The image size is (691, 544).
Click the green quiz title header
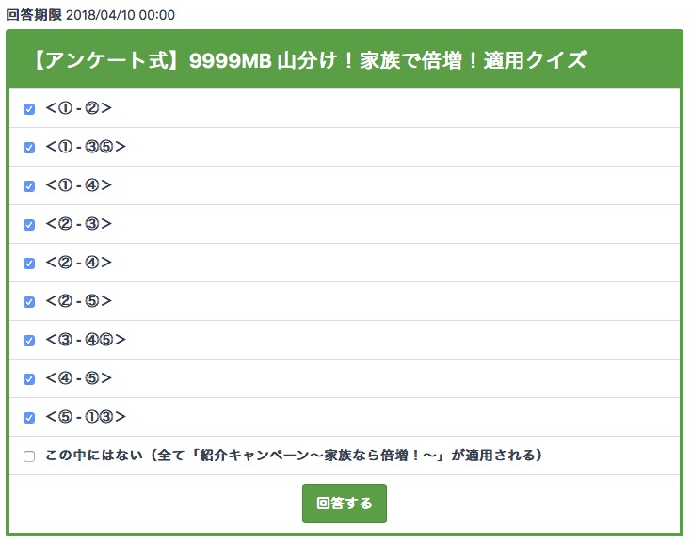344,60
